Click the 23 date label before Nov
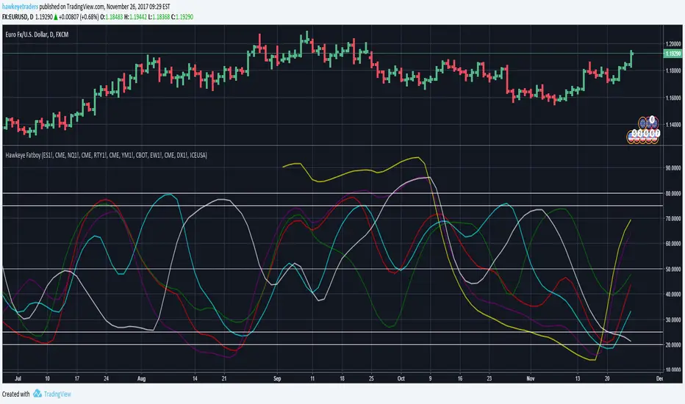 [489, 378]
